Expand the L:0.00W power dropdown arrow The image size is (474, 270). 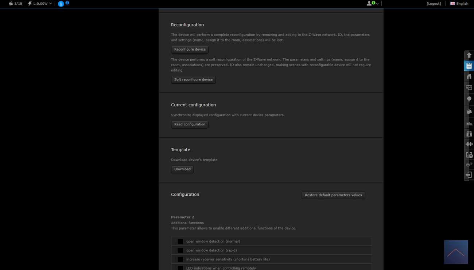[x=50, y=4]
